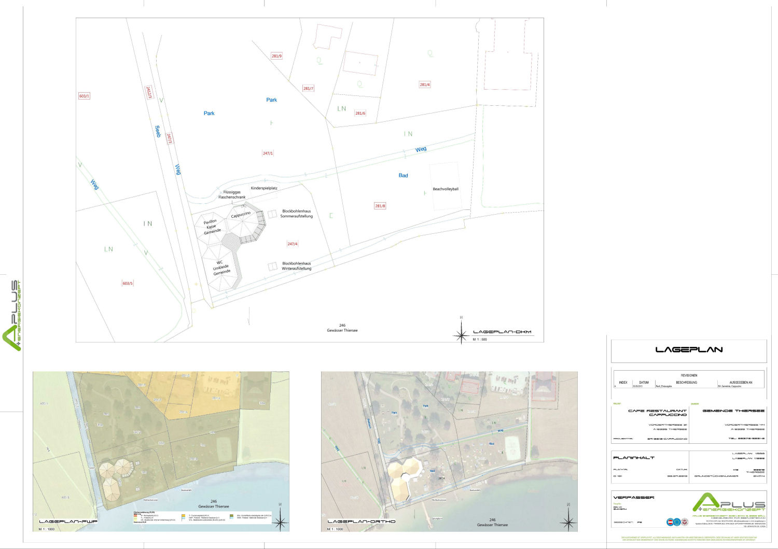Click the vertical Aplus Energiekonzept logo on left margin
This screenshot has height=549, width=778.
(12, 316)
